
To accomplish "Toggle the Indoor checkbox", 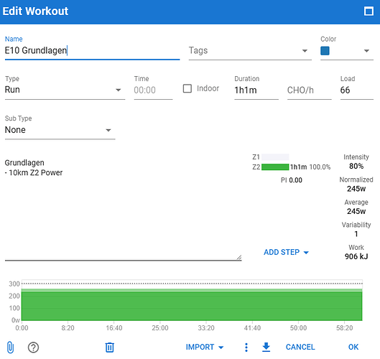I will 187,88.
